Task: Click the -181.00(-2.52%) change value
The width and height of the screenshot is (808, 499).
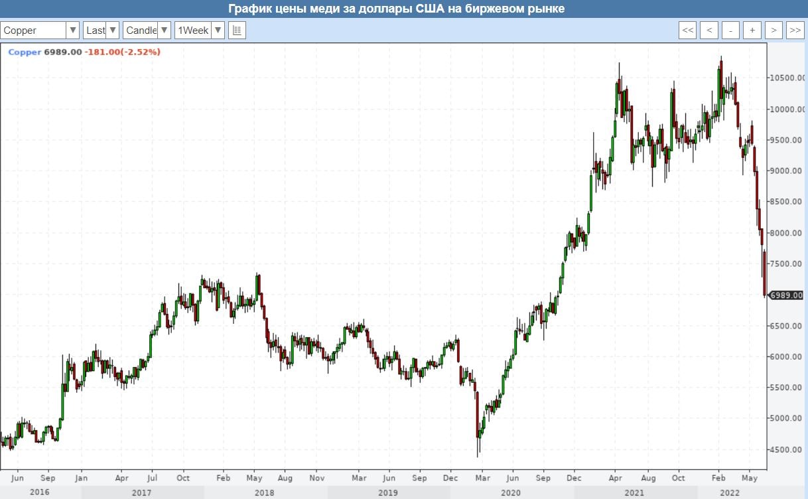Action: coord(123,52)
